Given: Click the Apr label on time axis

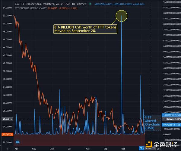Looking at the screenshot, I should pos(16,148).
